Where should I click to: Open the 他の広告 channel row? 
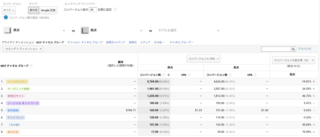(13, 132)
